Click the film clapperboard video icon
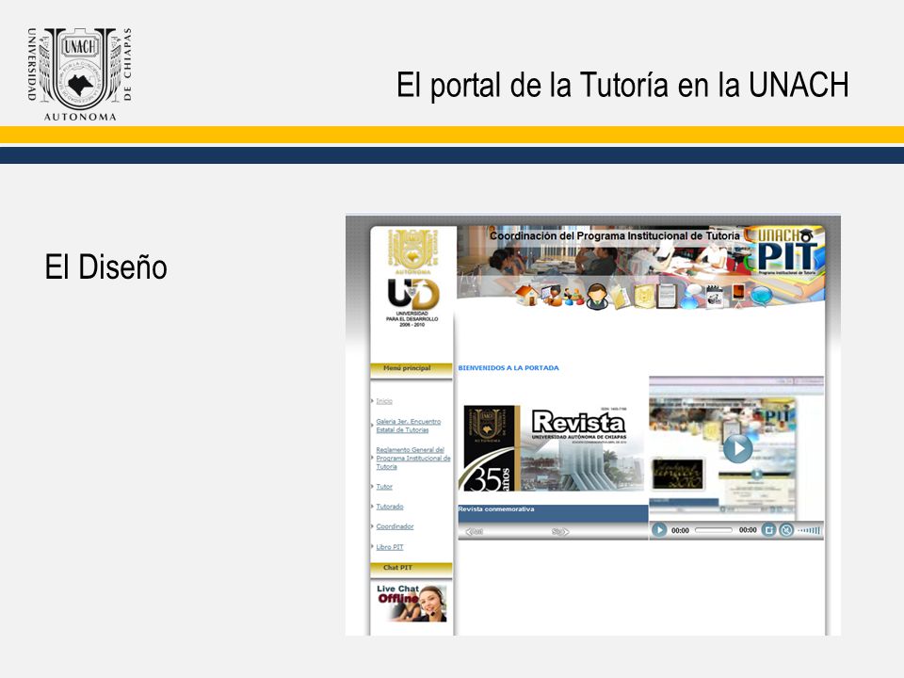 click(715, 297)
